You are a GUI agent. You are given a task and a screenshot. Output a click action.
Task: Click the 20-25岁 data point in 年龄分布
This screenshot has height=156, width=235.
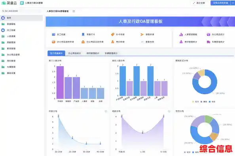coord(59,117)
